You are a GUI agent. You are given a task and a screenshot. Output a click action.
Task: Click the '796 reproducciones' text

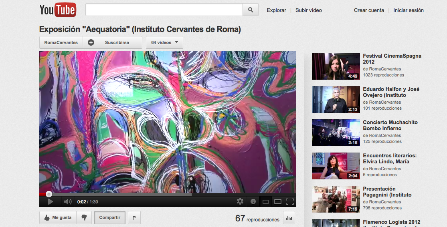point(382,208)
